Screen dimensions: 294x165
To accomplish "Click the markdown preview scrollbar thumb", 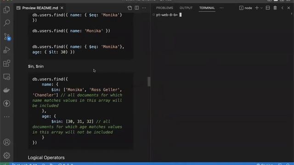I will [x=149, y=82].
